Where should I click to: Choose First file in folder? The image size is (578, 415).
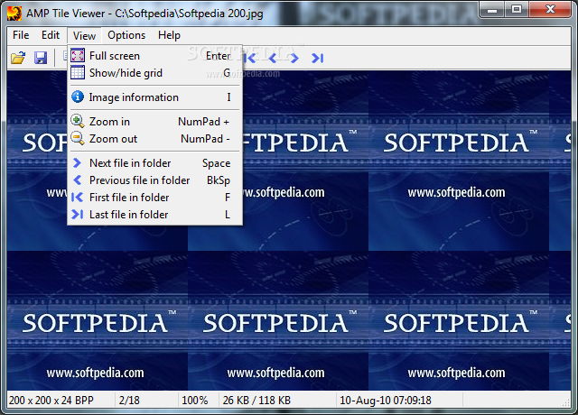[154, 198]
